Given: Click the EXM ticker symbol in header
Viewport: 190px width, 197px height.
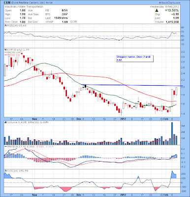Looking at the screenshot, I should (6, 3).
